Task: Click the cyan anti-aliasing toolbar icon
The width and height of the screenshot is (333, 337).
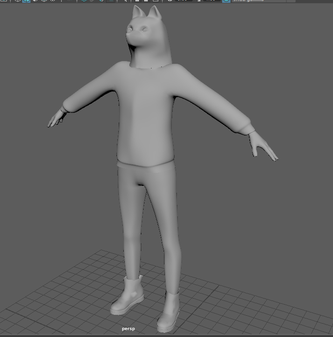Action: click(x=84, y=0)
